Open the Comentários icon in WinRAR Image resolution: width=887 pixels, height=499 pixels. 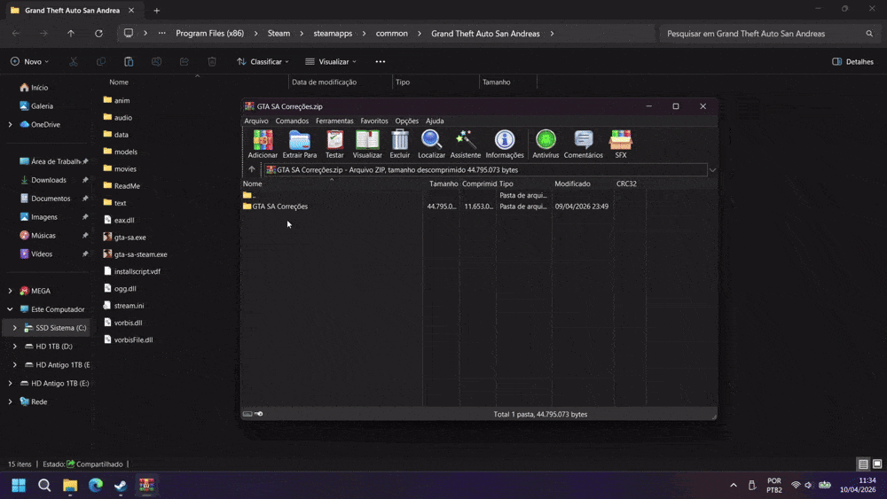(584, 144)
